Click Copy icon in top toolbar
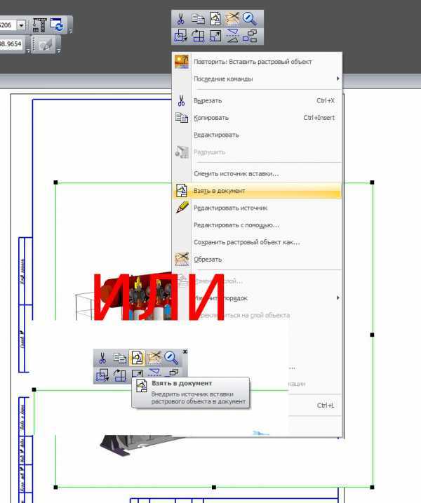Screen dimensions: 421x503 point(198,19)
